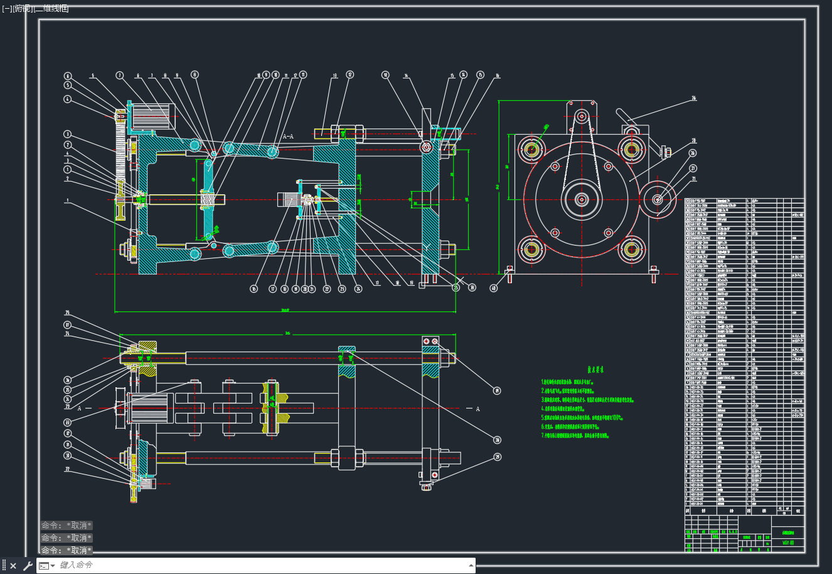Screen dimensions: 832x574
Task: Select the A-A section label text
Action: (x=288, y=136)
